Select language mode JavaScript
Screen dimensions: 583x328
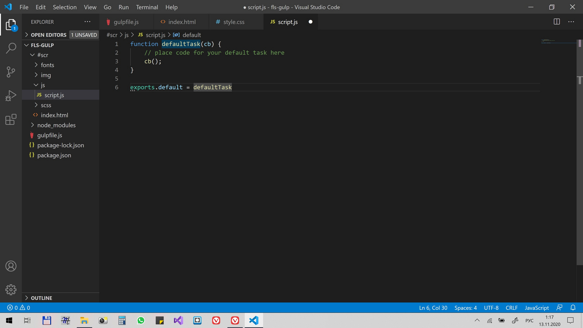tap(537, 308)
